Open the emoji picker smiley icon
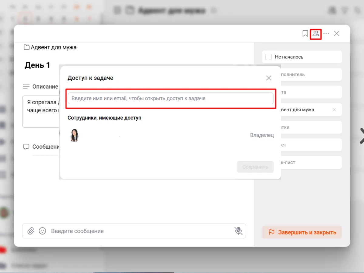364x273 pixels. (42, 231)
